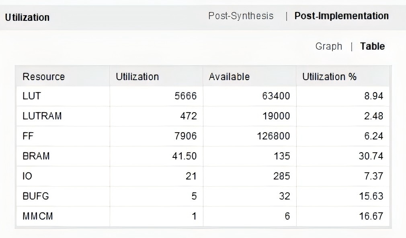Select the LUTRAM resource row
406x238 pixels.
tap(203, 116)
